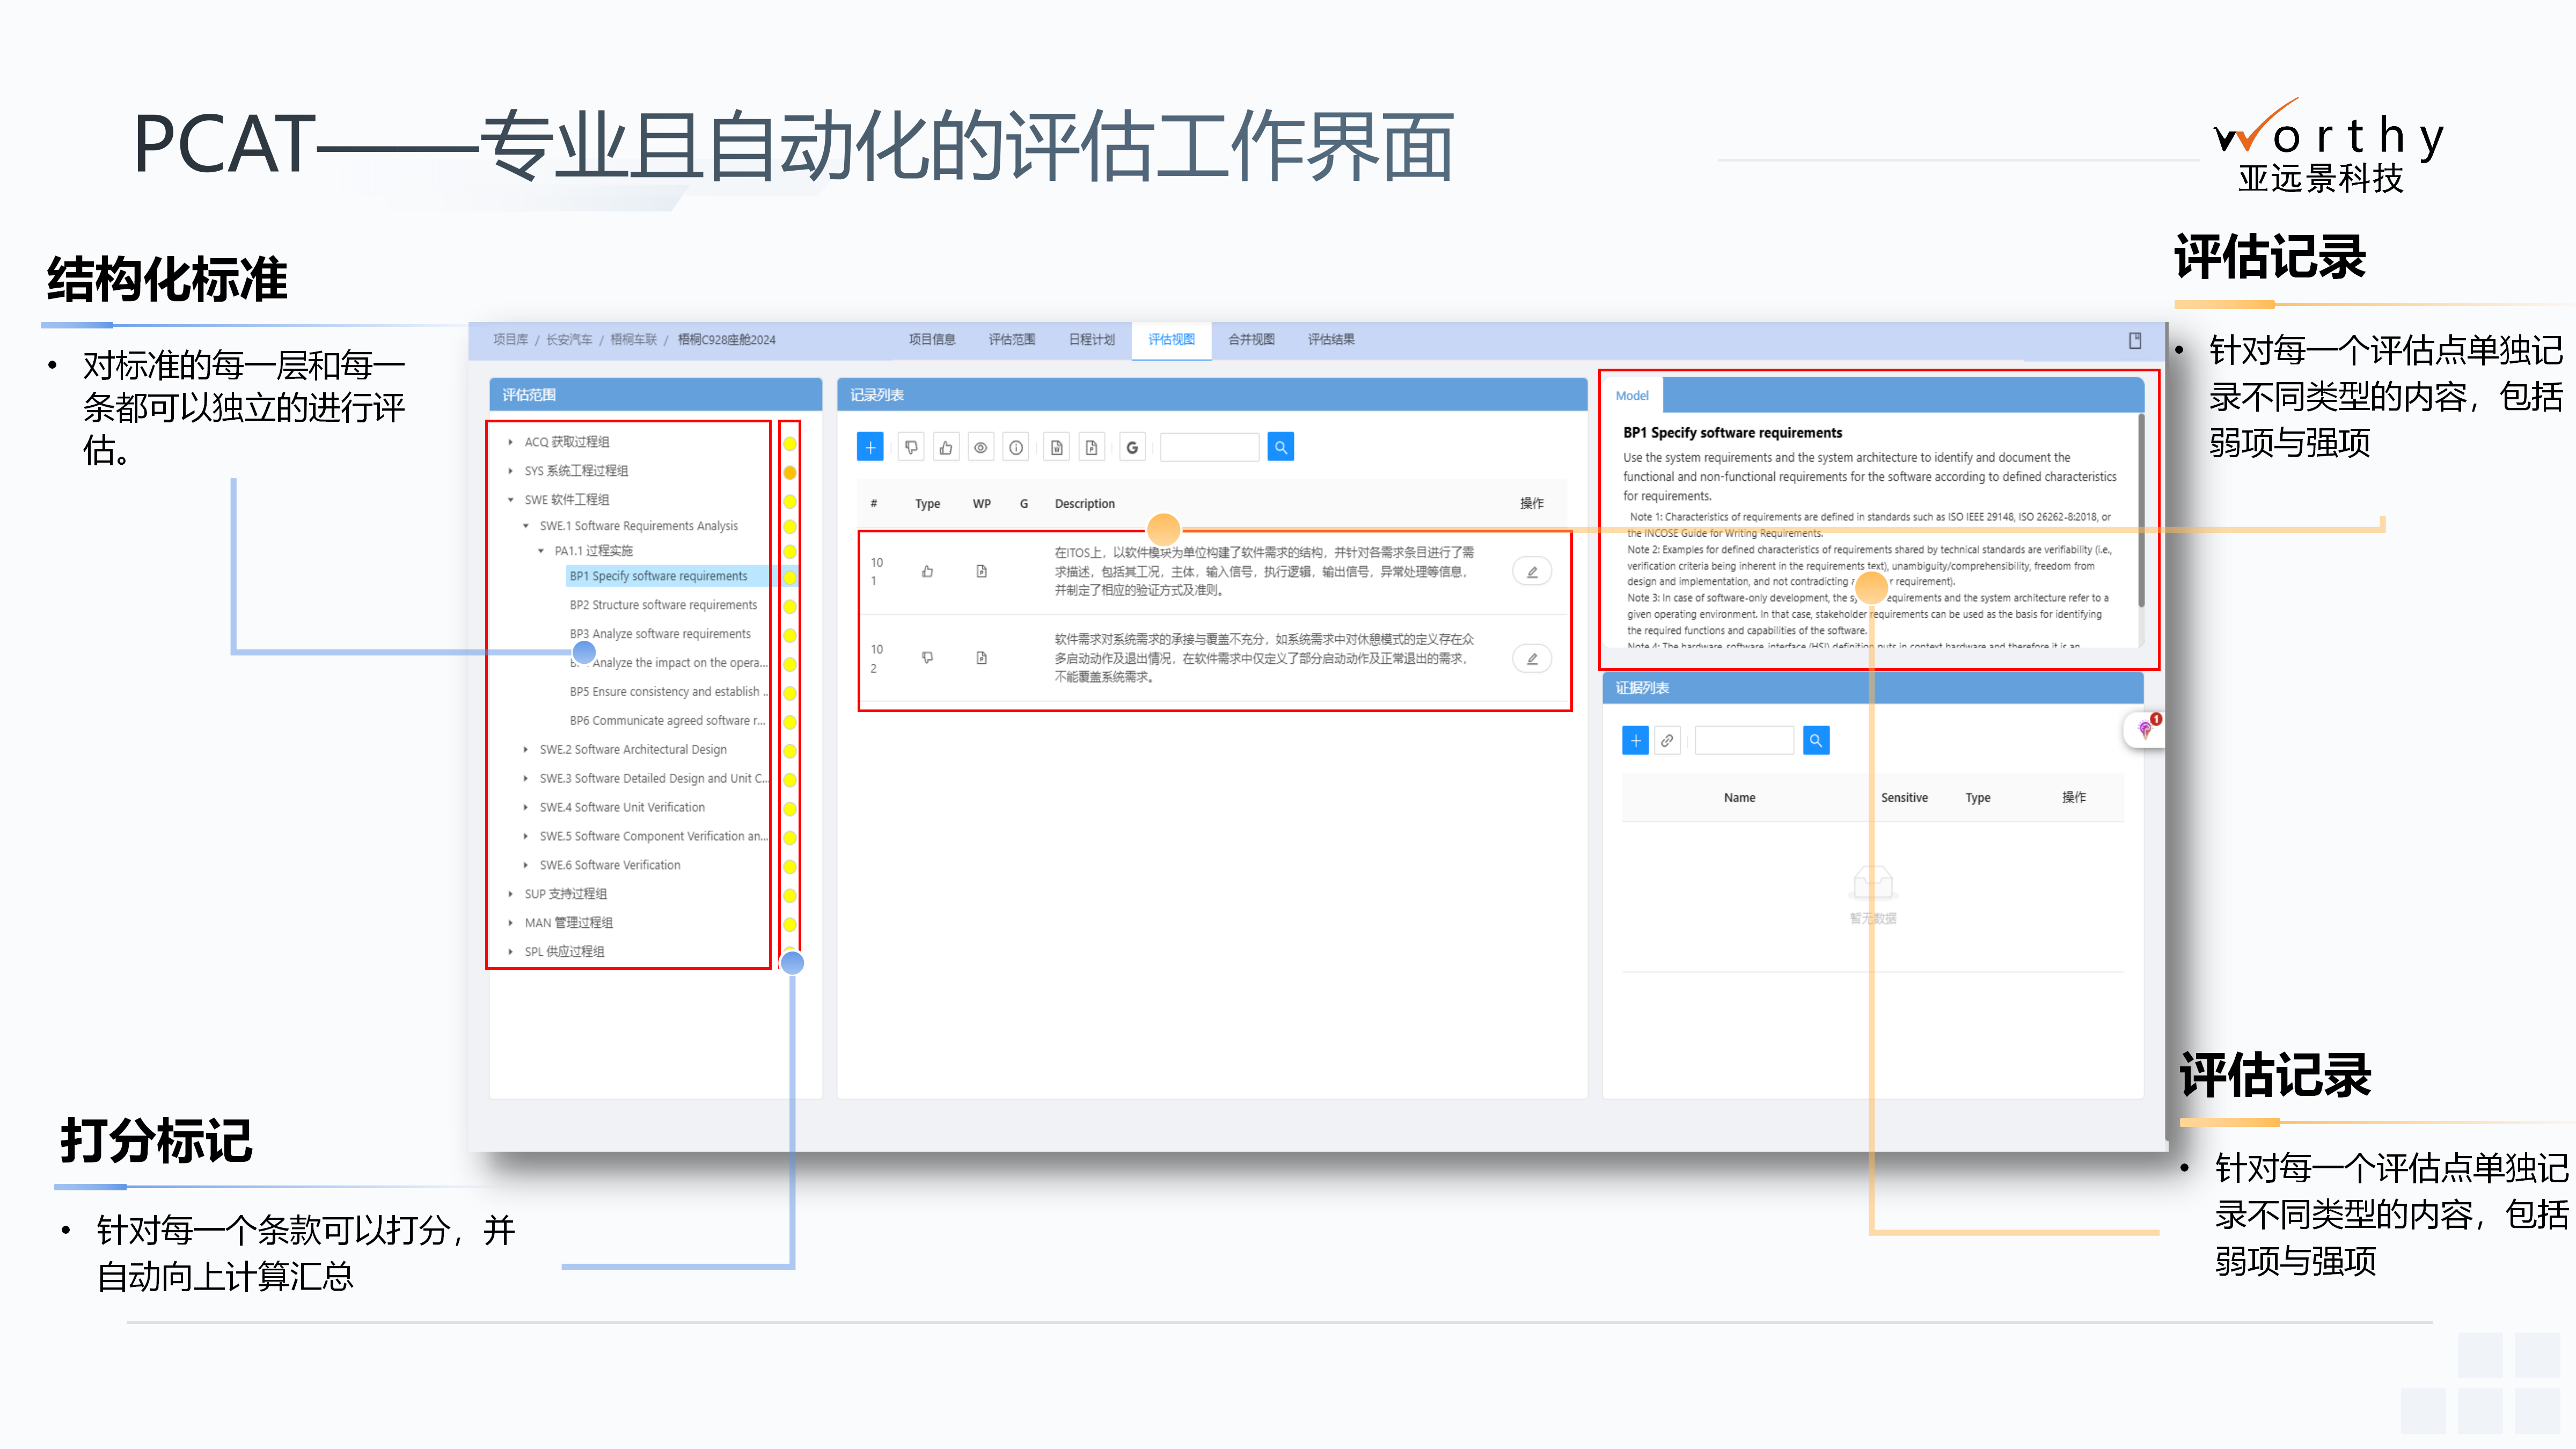This screenshot has width=2576, height=1449.
Task: Expand SWE.3 Software Detailed Design node
Action: pyautogui.click(x=526, y=779)
